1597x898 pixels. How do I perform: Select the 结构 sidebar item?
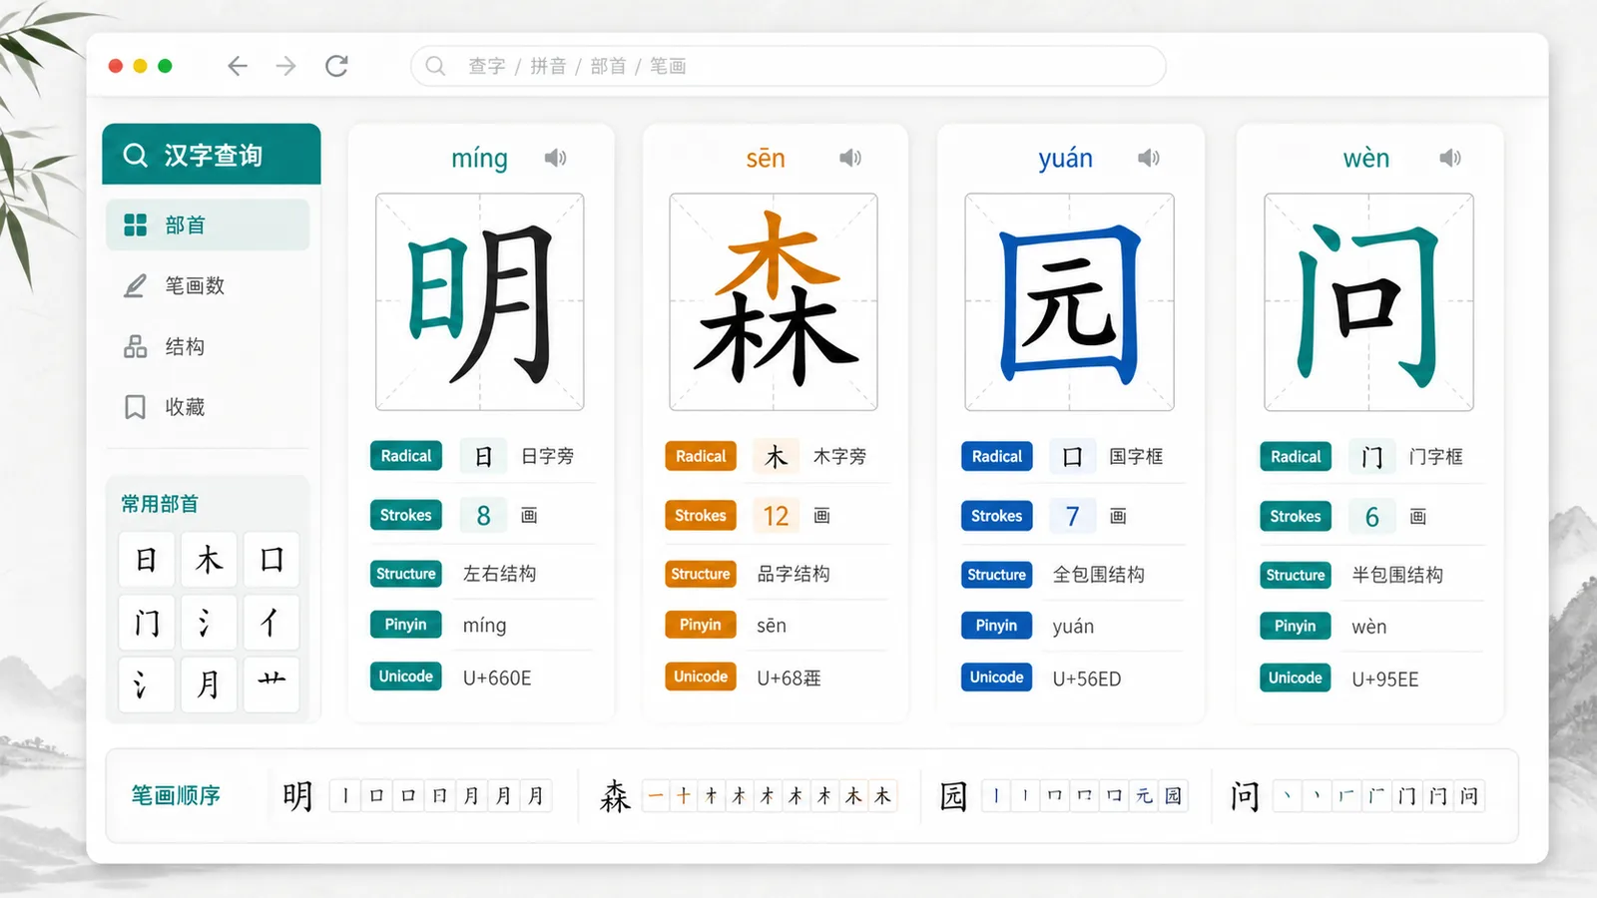coord(208,346)
